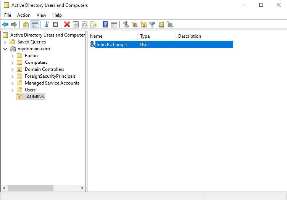287x200 pixels.
Task: Click the red X Delete icon
Action: [x=67, y=24]
